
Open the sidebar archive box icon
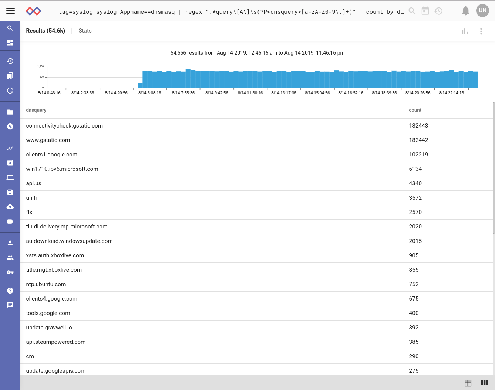tap(10, 163)
